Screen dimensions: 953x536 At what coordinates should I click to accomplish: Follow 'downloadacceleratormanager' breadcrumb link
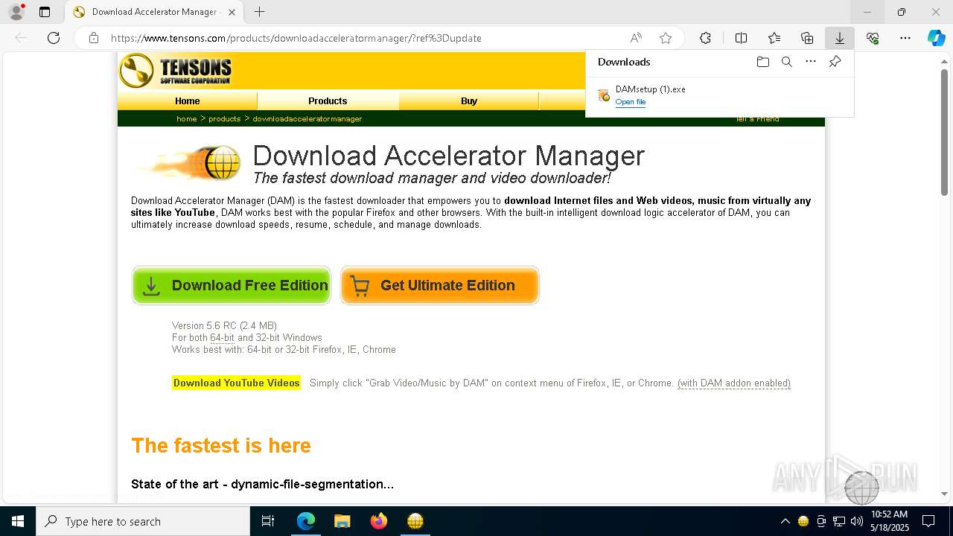tap(307, 118)
